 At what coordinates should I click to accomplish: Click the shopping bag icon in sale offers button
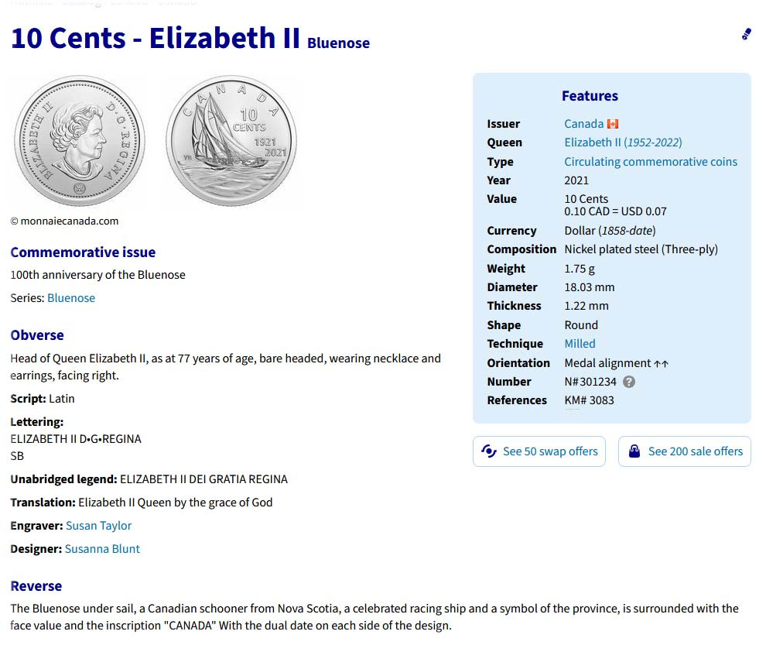634,451
